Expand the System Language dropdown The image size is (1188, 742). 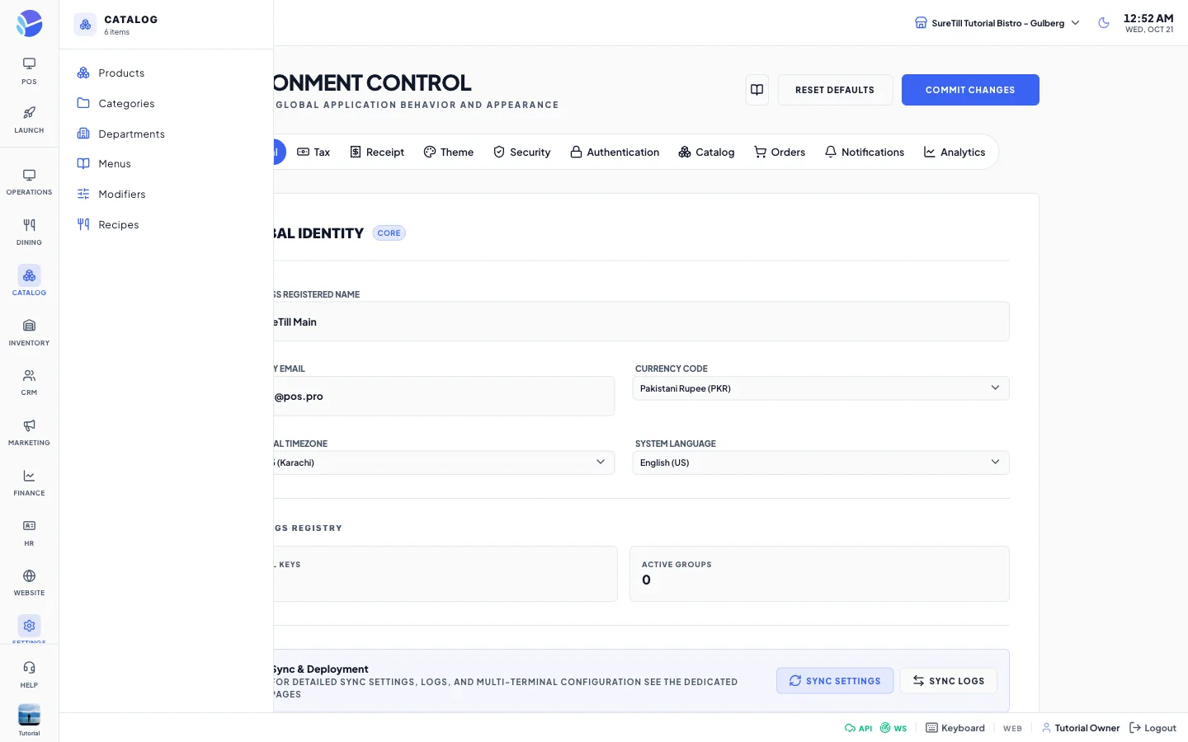[x=821, y=463]
